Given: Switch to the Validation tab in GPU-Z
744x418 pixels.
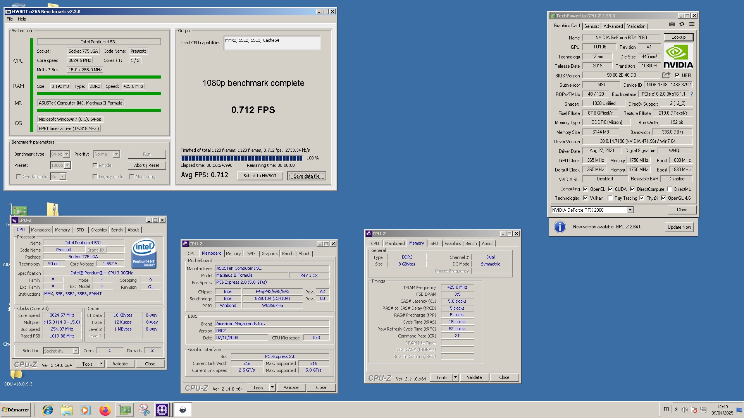Looking at the screenshot, I should (x=636, y=26).
